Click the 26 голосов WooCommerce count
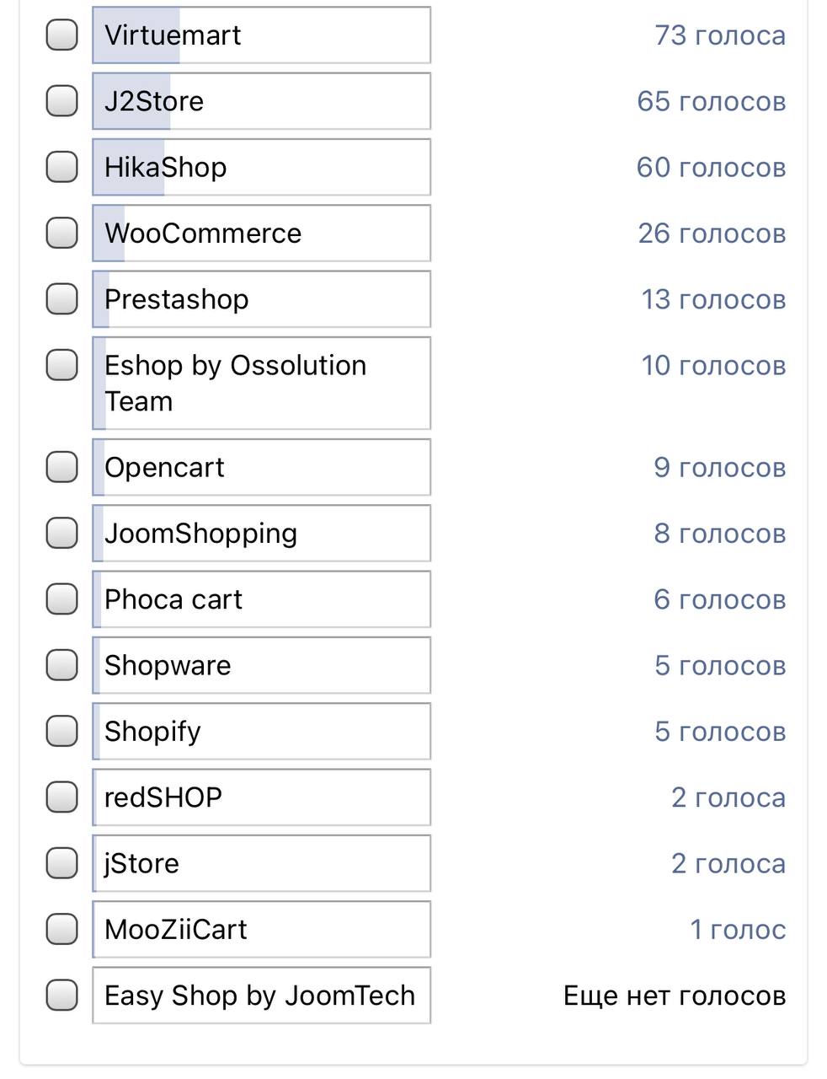The width and height of the screenshot is (827, 1079). [711, 234]
